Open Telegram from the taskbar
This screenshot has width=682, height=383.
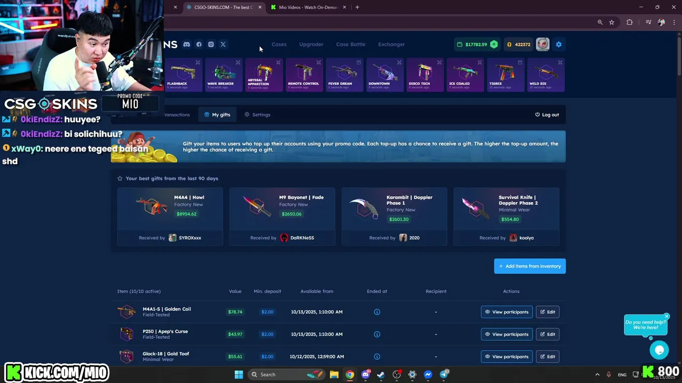pyautogui.click(x=444, y=374)
